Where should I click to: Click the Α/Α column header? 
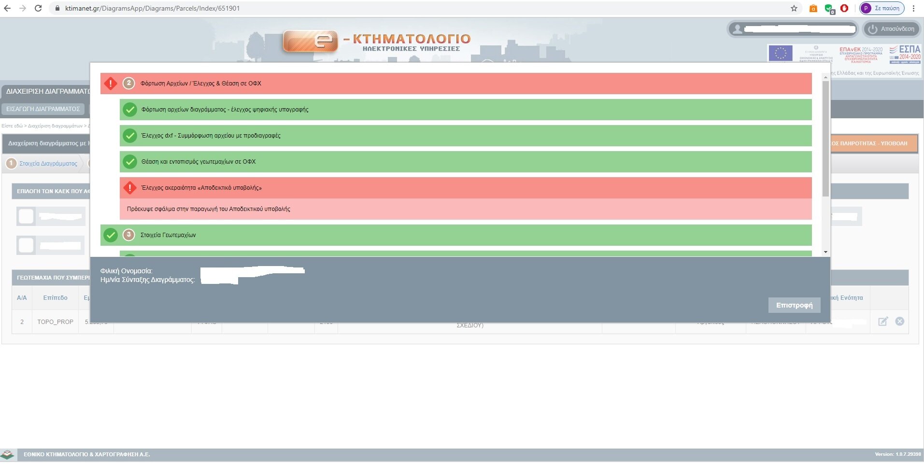click(x=22, y=298)
